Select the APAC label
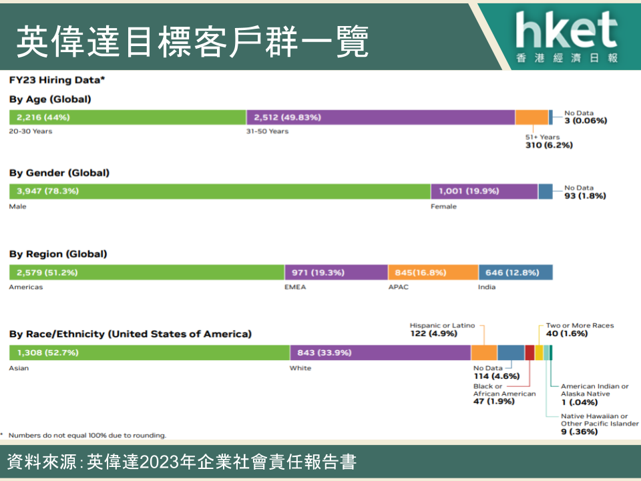The height and width of the screenshot is (481, 641). point(398,287)
